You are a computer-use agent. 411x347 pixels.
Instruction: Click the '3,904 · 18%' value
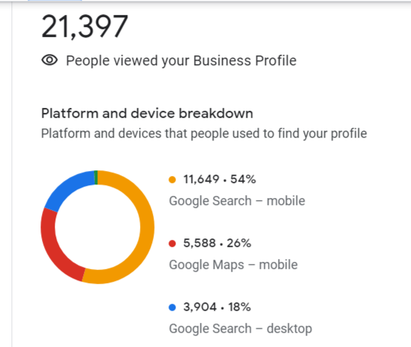pyautogui.click(x=217, y=307)
